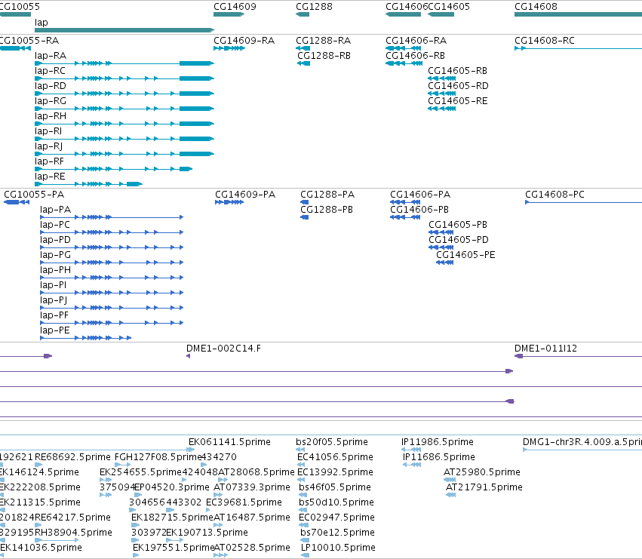Click the CG10055-PA protein label

click(x=34, y=195)
